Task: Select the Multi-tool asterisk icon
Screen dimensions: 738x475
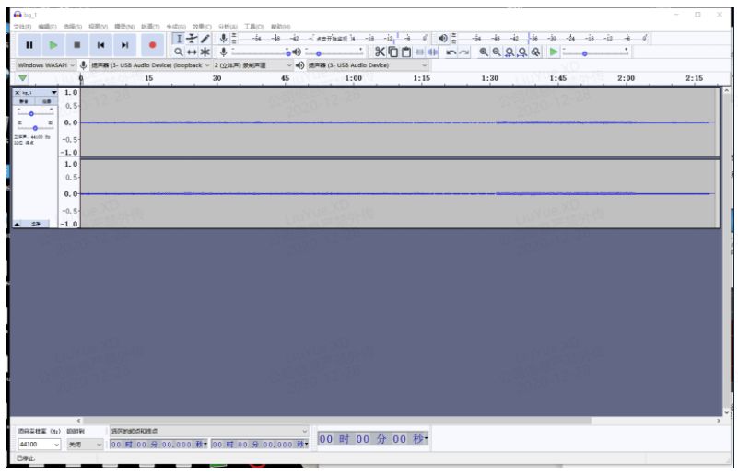Action: click(x=205, y=52)
